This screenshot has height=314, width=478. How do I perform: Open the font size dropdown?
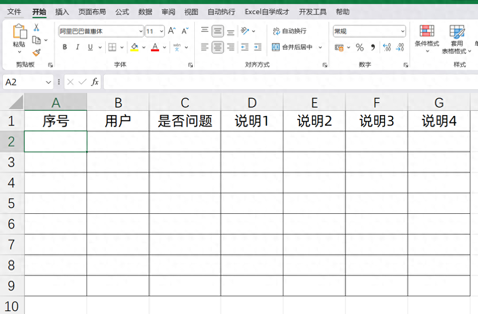161,31
